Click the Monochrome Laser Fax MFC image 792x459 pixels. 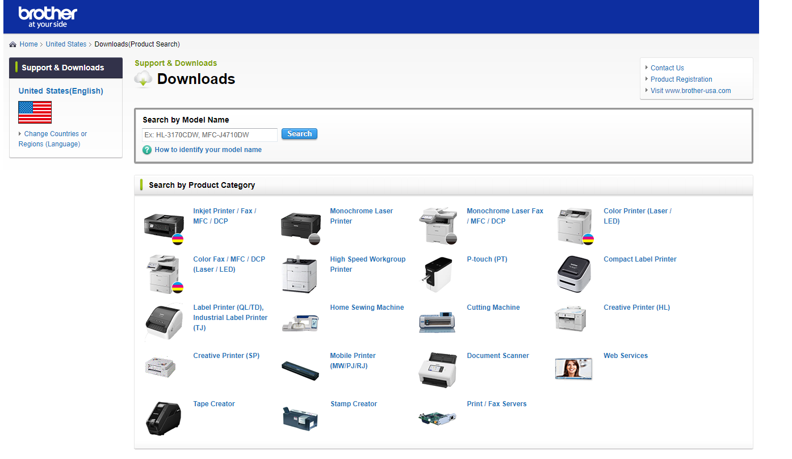click(438, 226)
